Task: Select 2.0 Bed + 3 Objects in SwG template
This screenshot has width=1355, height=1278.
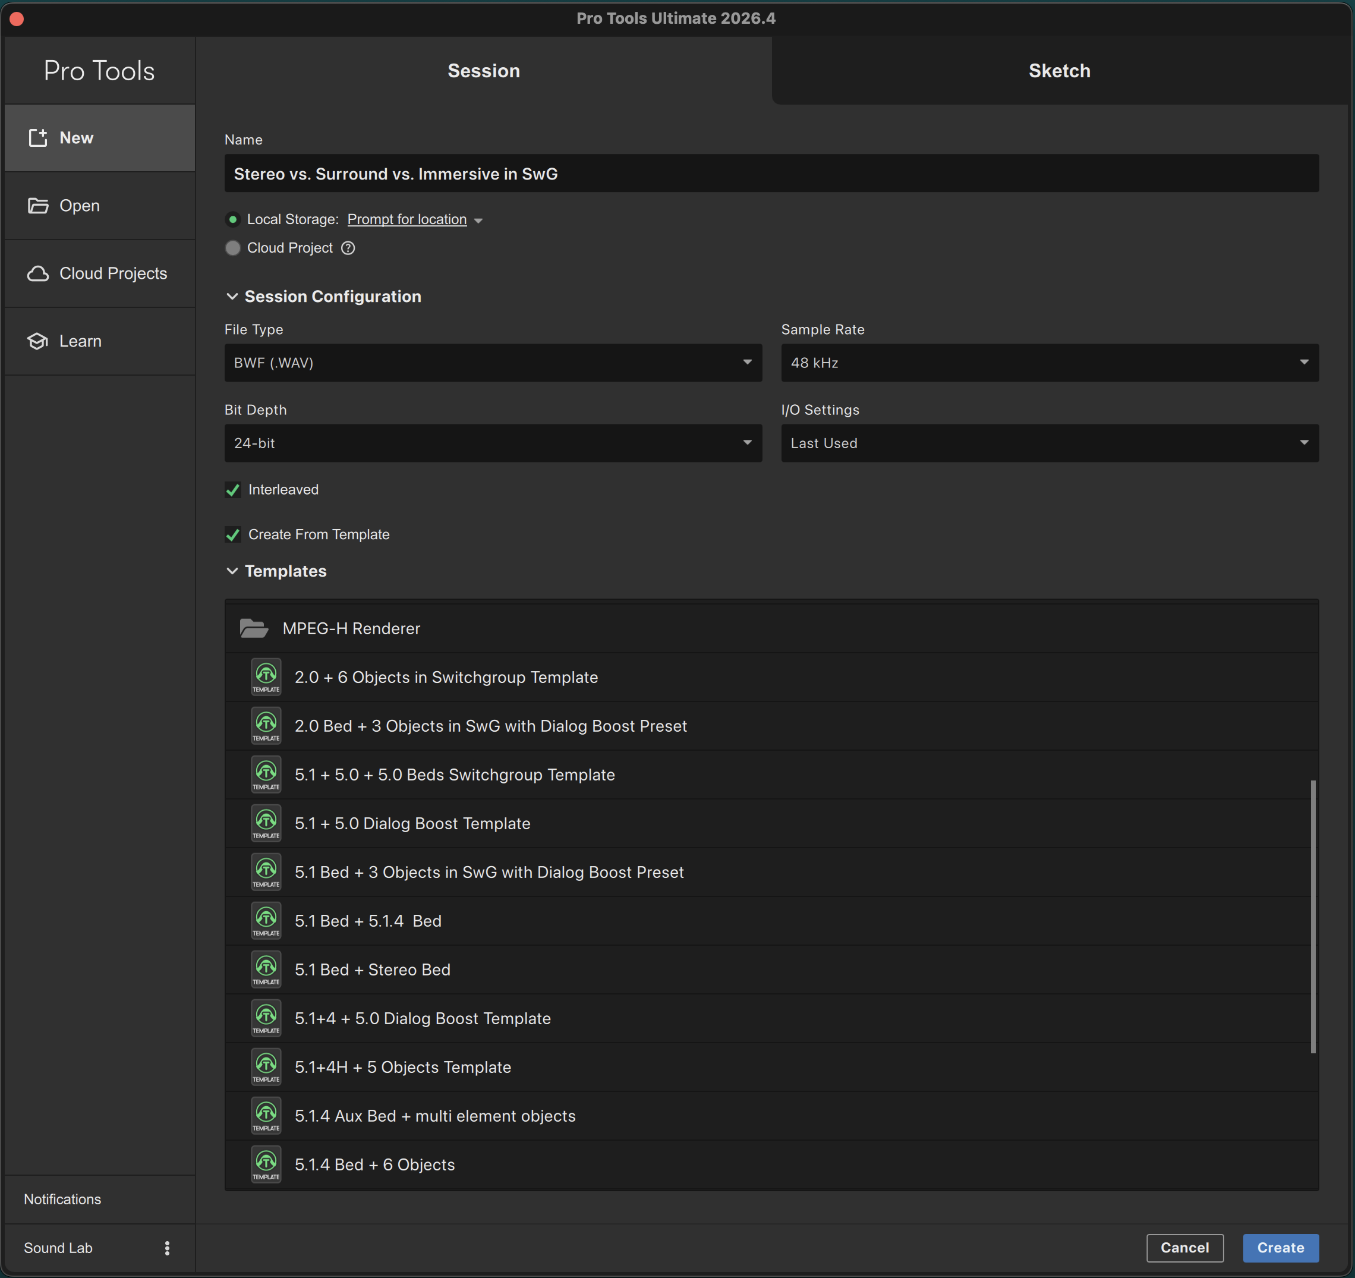Action: (771, 726)
